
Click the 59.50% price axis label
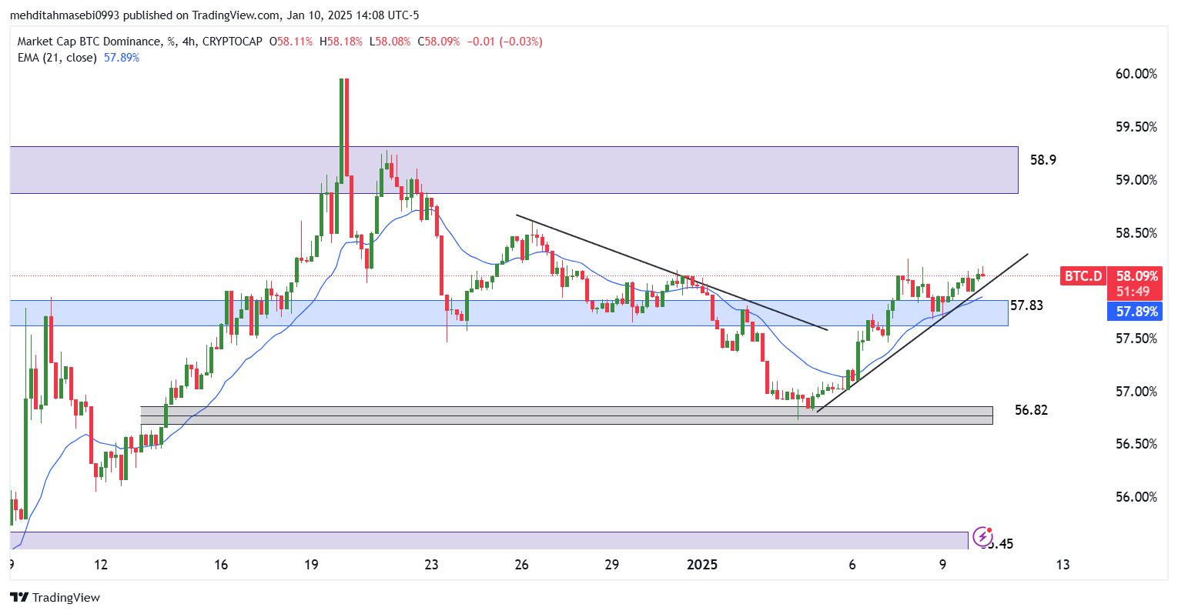pyautogui.click(x=1136, y=127)
